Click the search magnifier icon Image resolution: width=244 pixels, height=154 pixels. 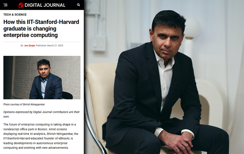78,5
